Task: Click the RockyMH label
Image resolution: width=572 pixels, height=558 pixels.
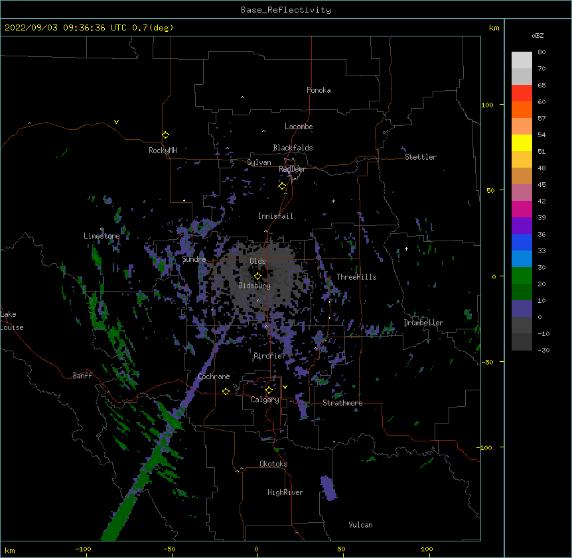Action: 163,150
